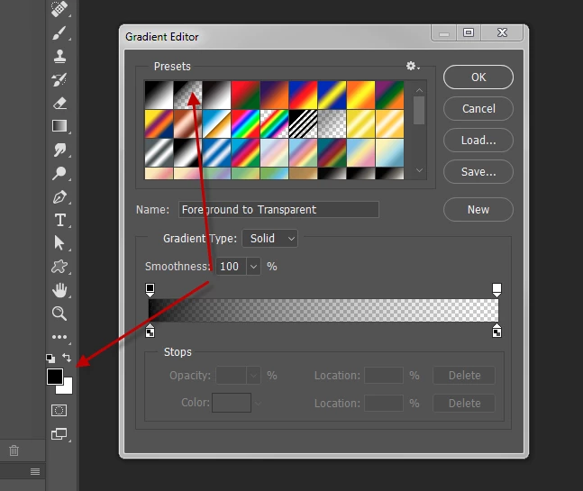Click the presets scrollbar thumb
The height and width of the screenshot is (491, 583).
[419, 111]
